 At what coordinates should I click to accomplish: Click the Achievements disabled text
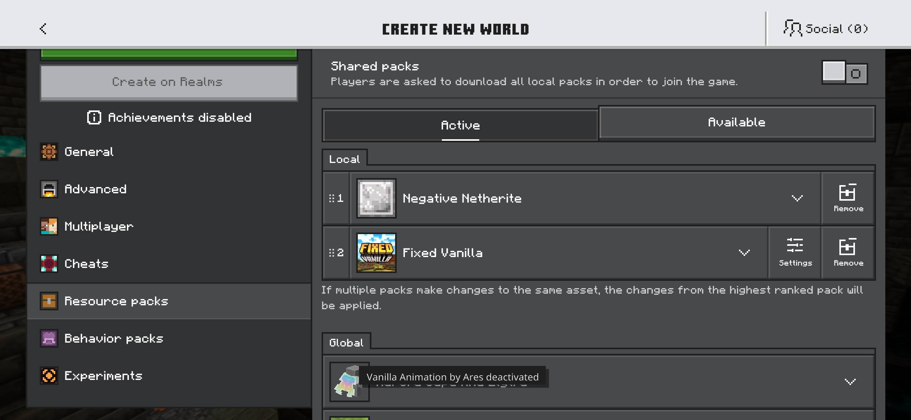coord(179,117)
